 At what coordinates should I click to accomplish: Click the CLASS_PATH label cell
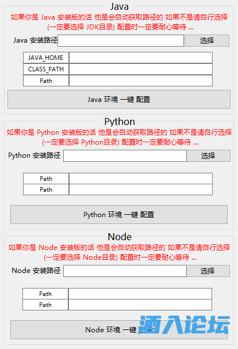click(46, 69)
